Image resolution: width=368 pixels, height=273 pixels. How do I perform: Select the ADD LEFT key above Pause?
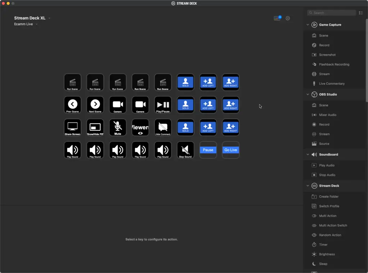(208, 128)
